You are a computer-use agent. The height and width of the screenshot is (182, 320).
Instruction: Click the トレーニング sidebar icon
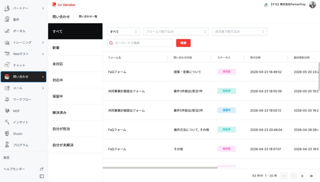7,42
